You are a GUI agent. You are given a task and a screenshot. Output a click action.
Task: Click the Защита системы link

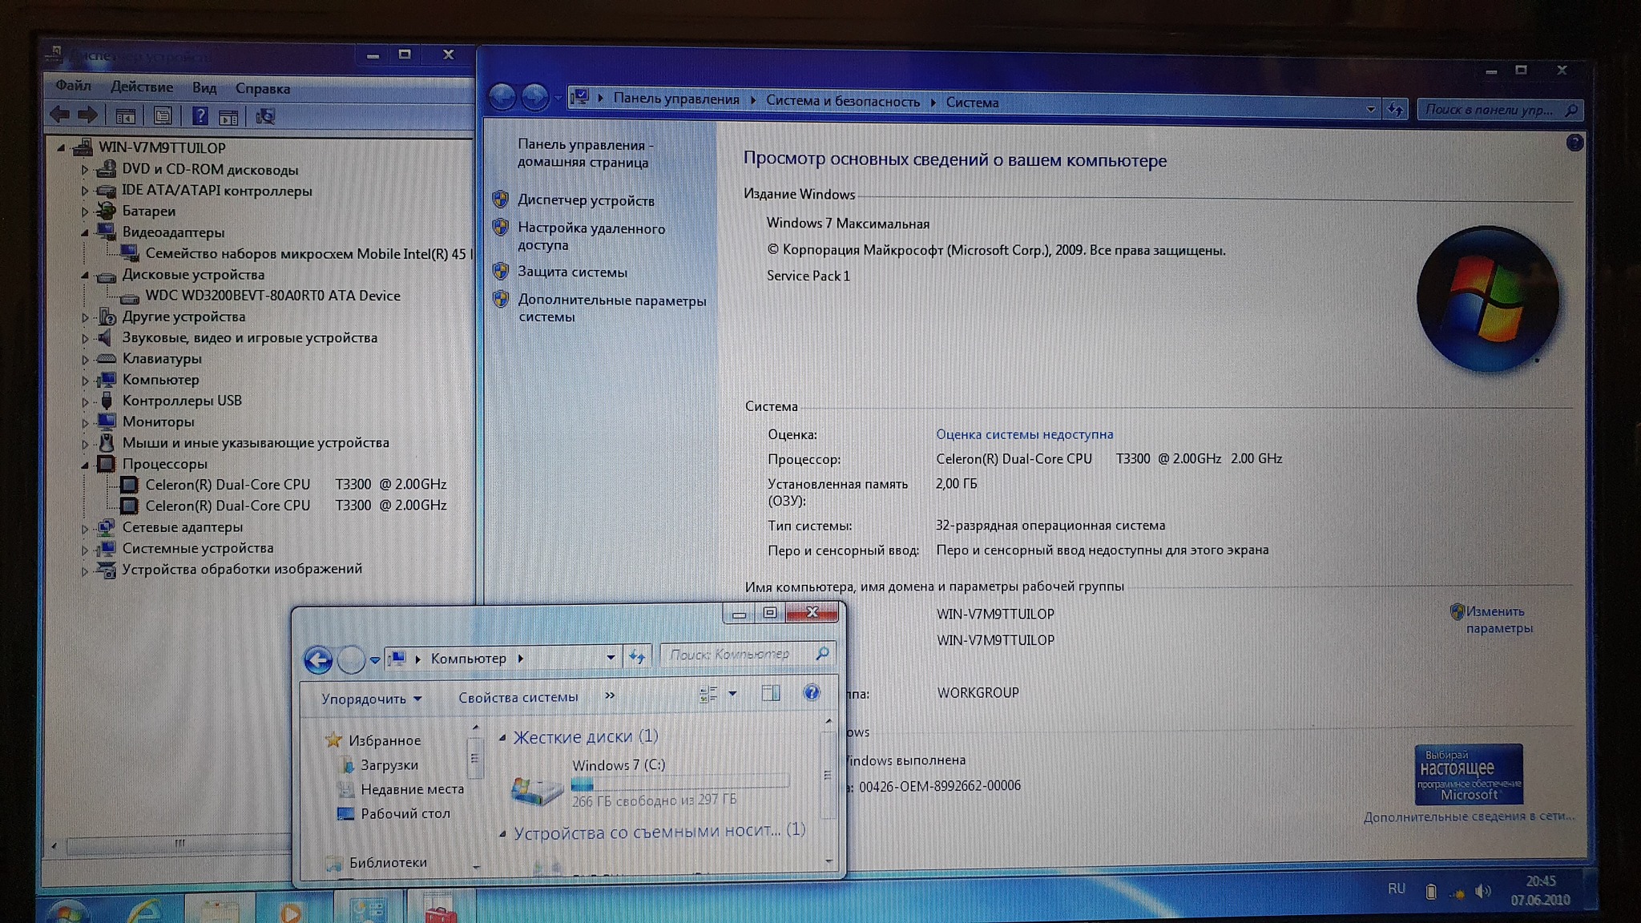(x=571, y=272)
